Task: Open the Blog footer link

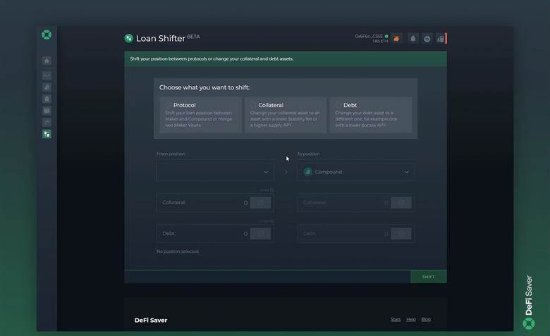Action: (x=426, y=319)
